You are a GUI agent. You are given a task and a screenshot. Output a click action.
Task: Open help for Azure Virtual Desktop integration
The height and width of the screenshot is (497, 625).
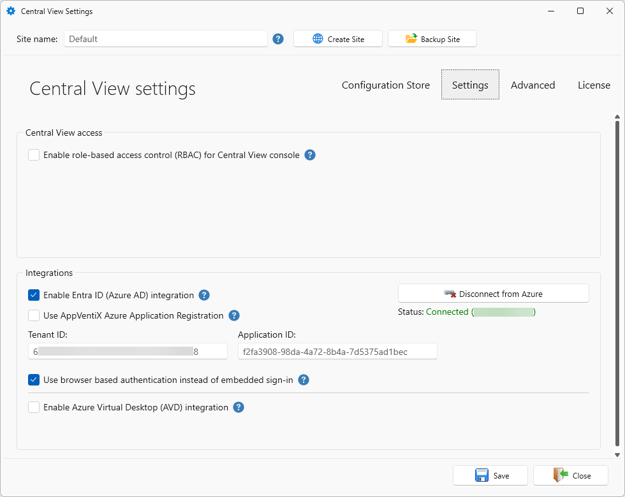click(239, 407)
